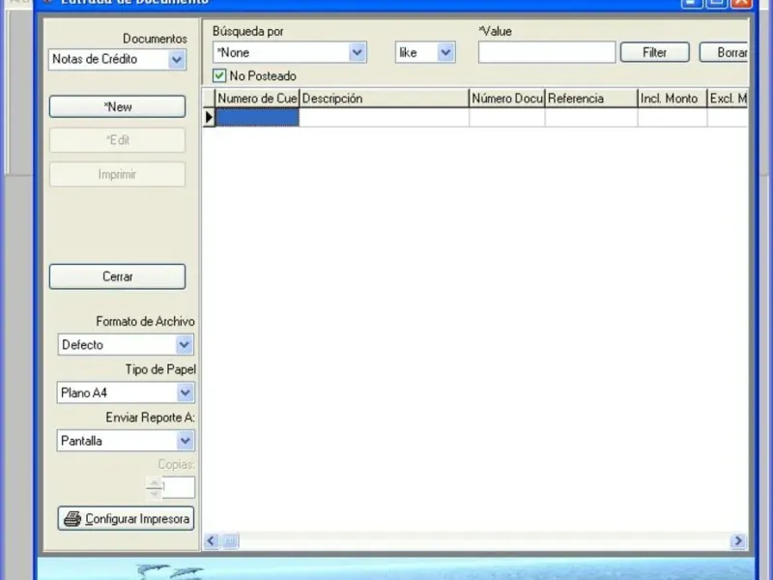Click the Filter button
This screenshot has height=580, width=773.
[655, 52]
